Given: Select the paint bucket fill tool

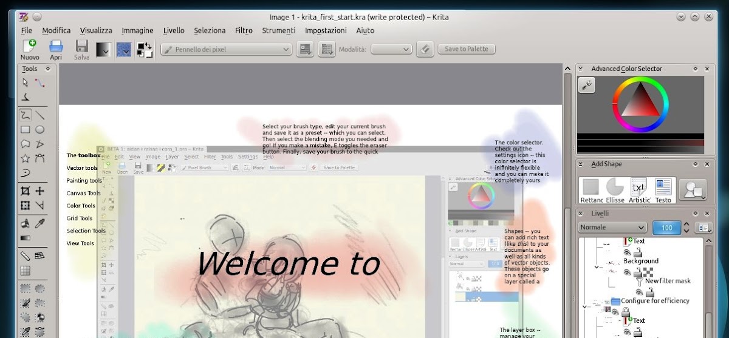Looking at the screenshot, I should (26, 224).
